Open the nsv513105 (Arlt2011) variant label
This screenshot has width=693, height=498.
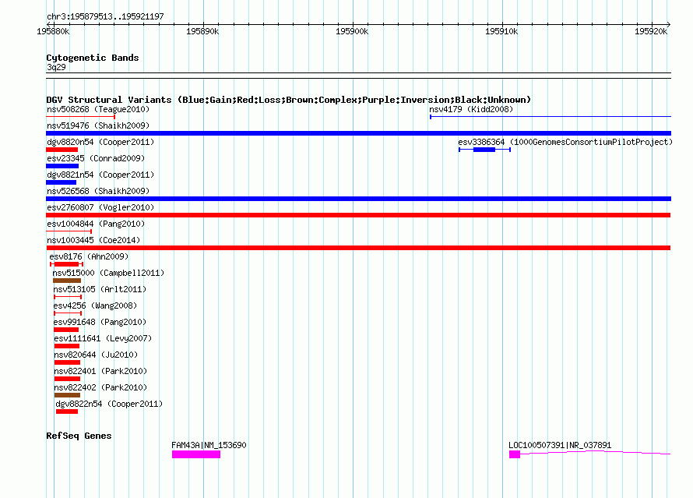(100, 289)
